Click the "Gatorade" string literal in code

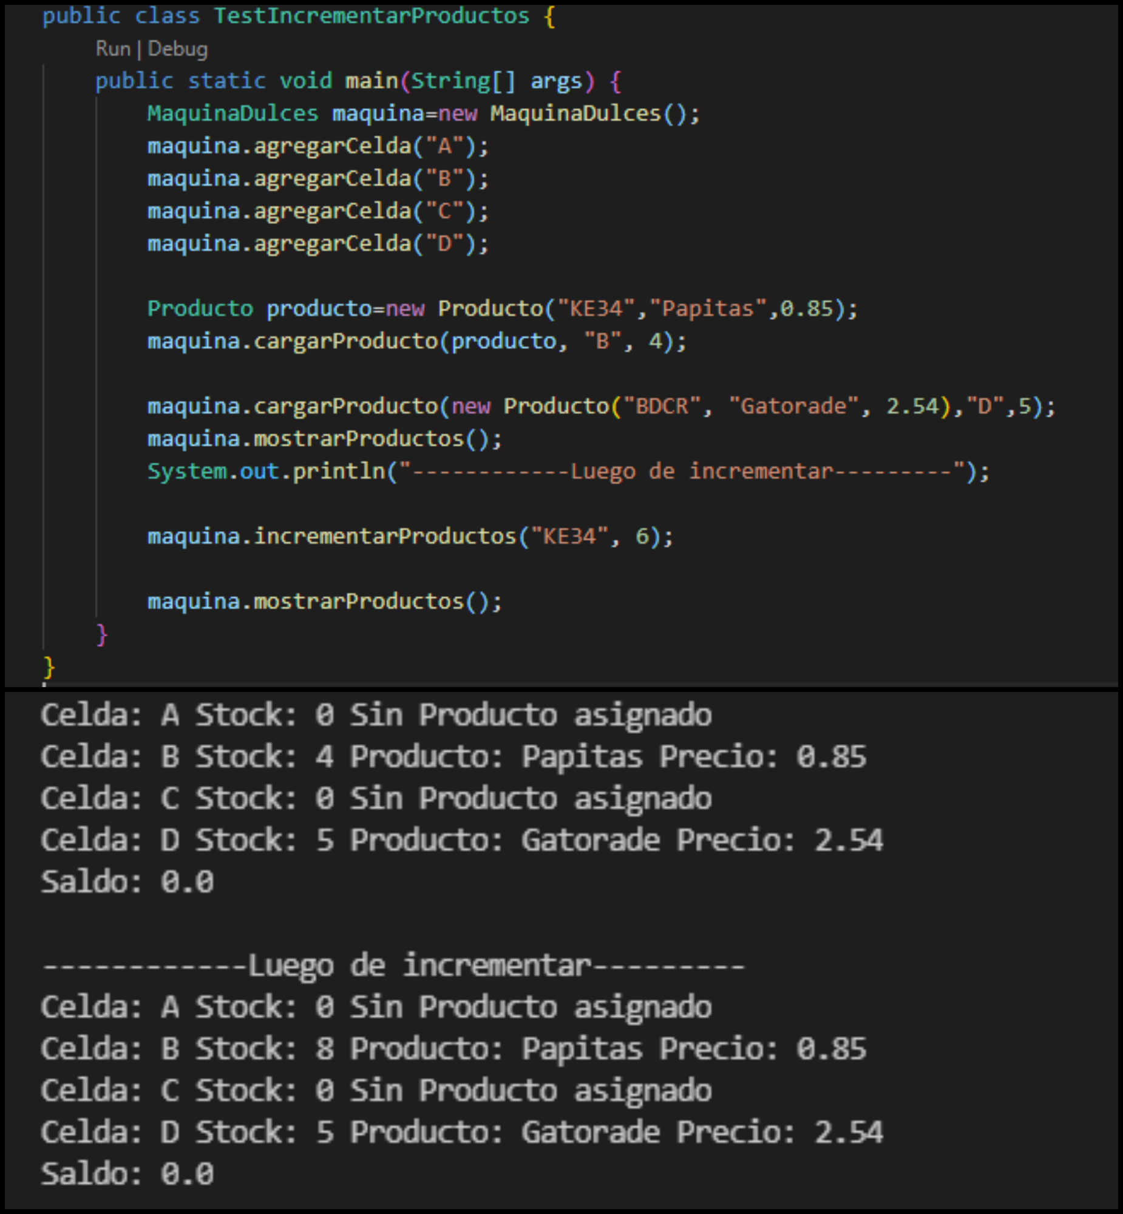(793, 406)
